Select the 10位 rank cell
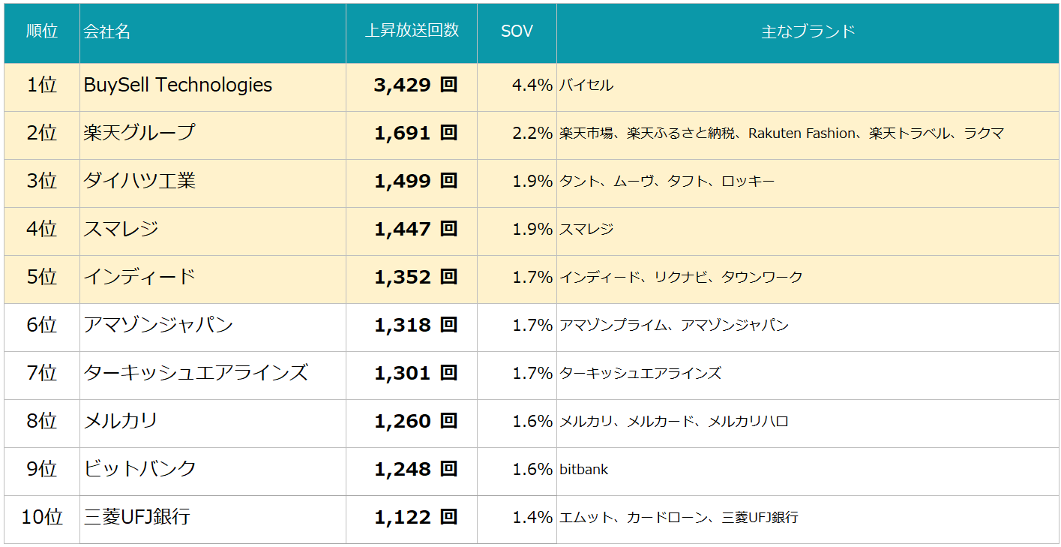 (x=42, y=517)
